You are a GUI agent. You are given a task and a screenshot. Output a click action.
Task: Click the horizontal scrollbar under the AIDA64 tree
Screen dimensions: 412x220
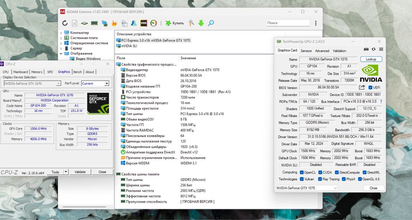[x=85, y=207]
